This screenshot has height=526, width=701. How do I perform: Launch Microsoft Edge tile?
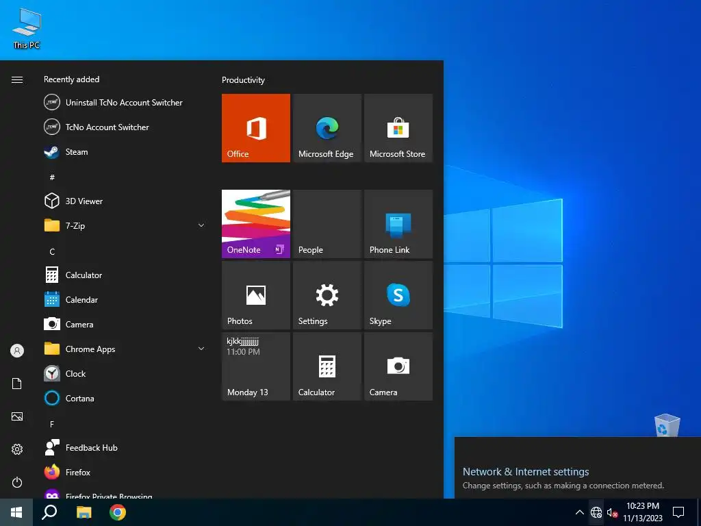pos(327,128)
